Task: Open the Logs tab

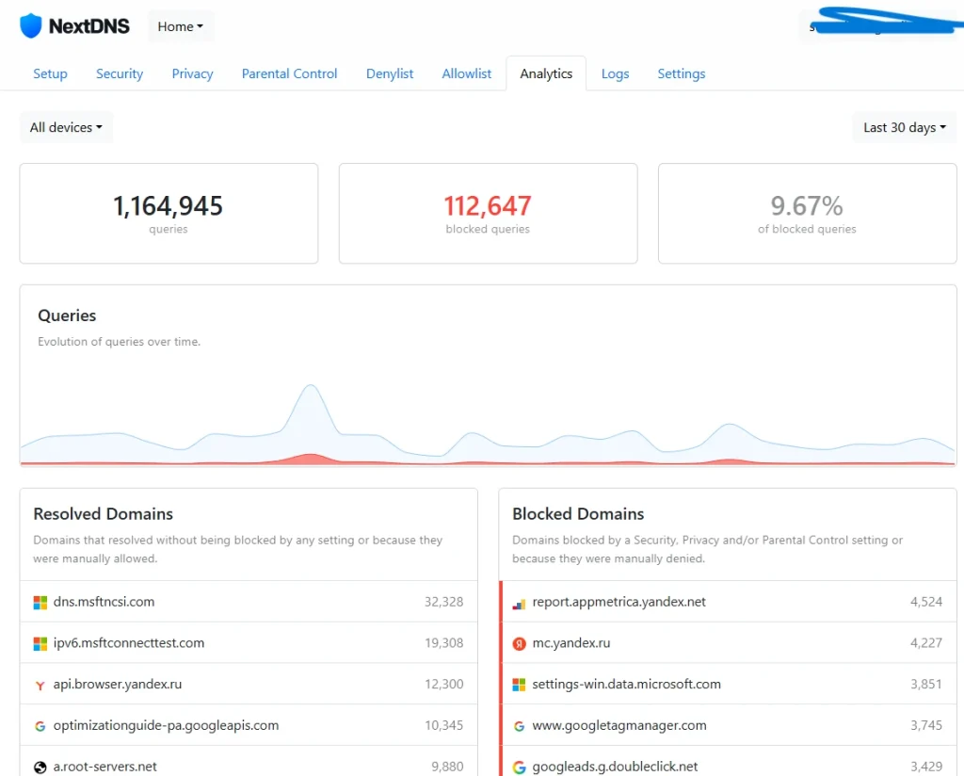Action: click(615, 73)
